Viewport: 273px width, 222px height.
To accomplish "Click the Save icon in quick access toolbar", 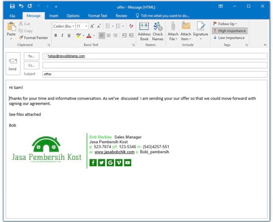I will coord(12,6).
